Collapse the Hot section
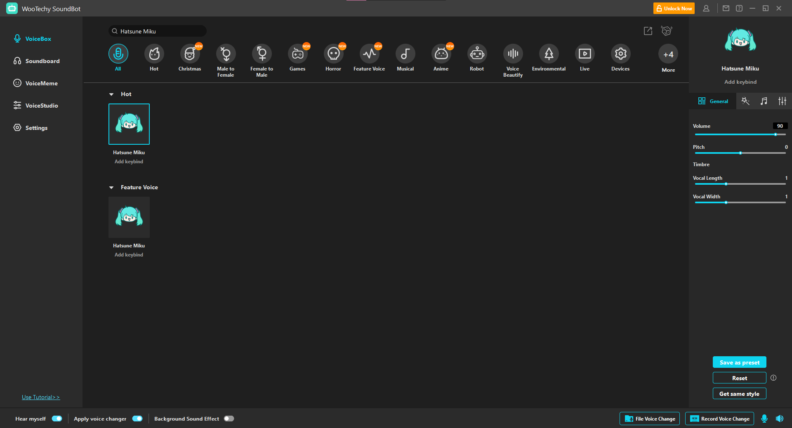792x428 pixels. click(x=111, y=94)
